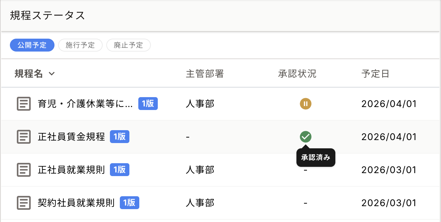Click document icon for 育児・介護休業等 row

pos(24,104)
